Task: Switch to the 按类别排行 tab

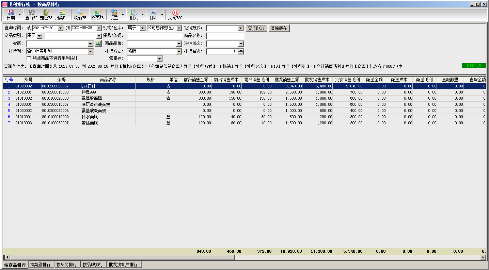Action: coord(41,265)
